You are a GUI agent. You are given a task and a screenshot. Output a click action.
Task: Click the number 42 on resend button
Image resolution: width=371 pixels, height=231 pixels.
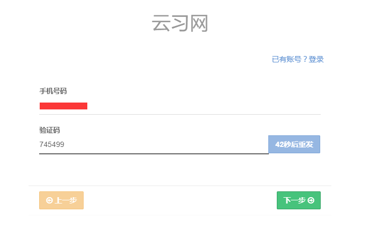[279, 144]
